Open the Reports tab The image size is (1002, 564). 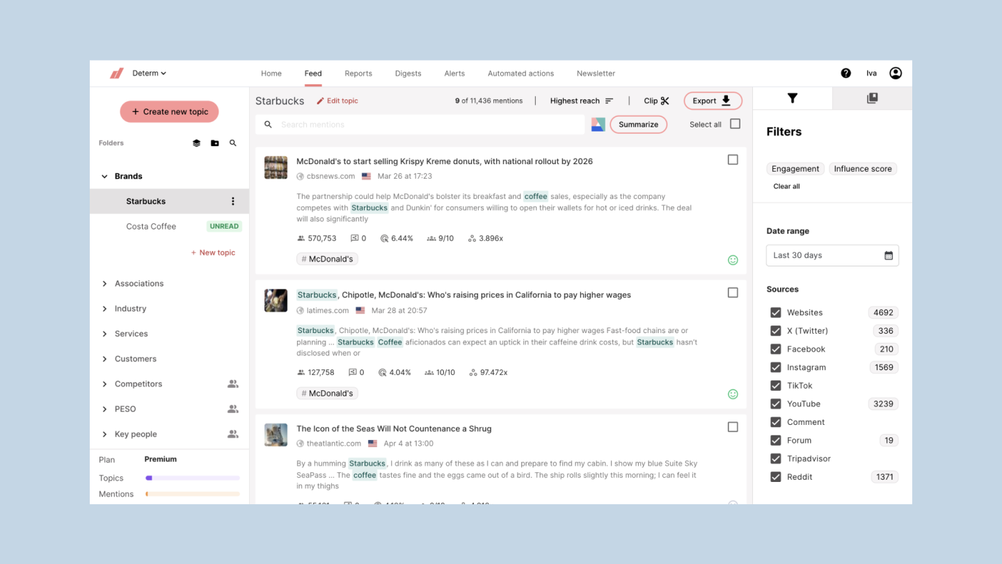(358, 73)
